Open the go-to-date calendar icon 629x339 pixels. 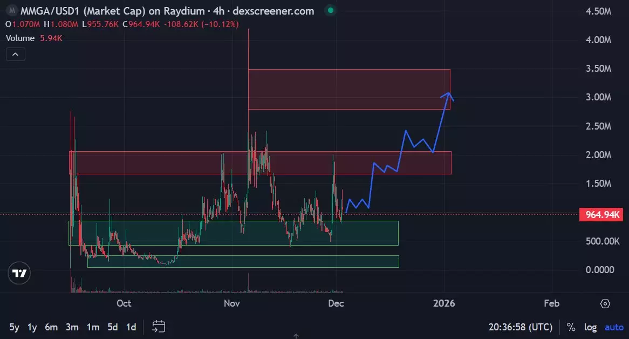point(159,327)
